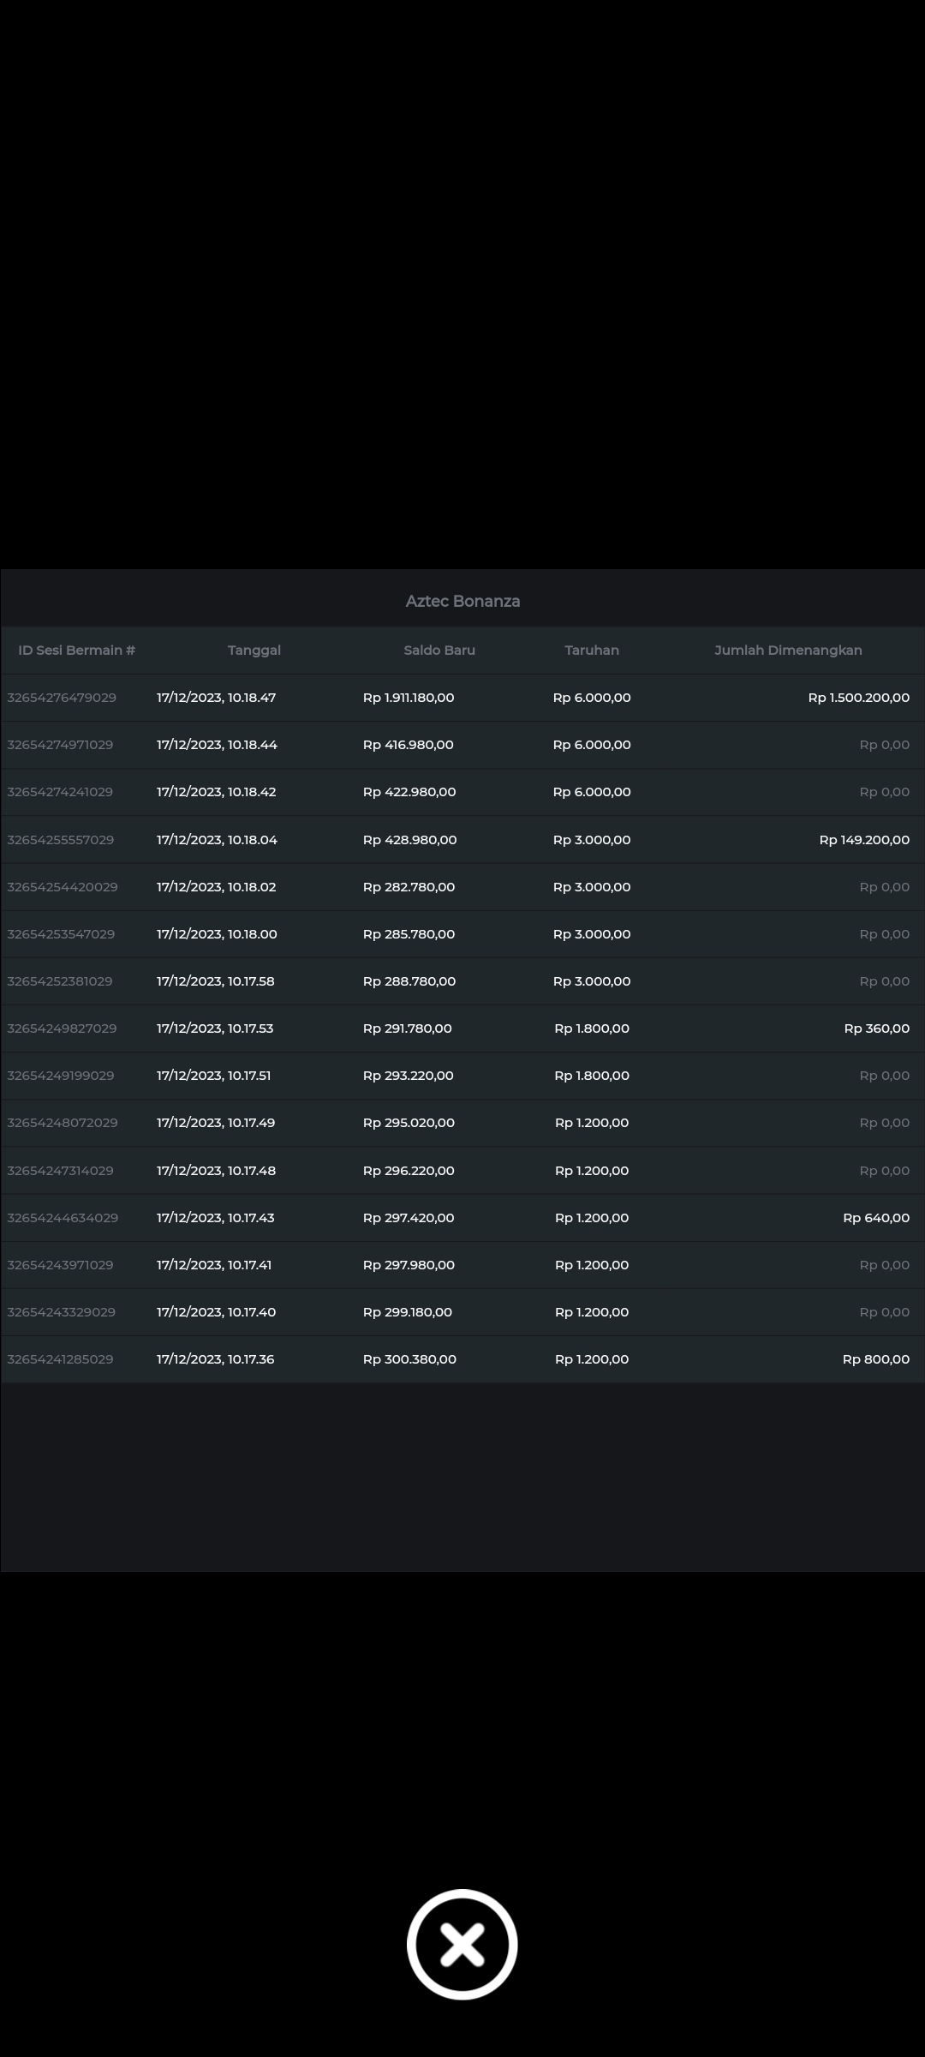Image resolution: width=925 pixels, height=2057 pixels.
Task: Click the row dated 17/12/2023, 10.18.00
Action: tap(217, 934)
